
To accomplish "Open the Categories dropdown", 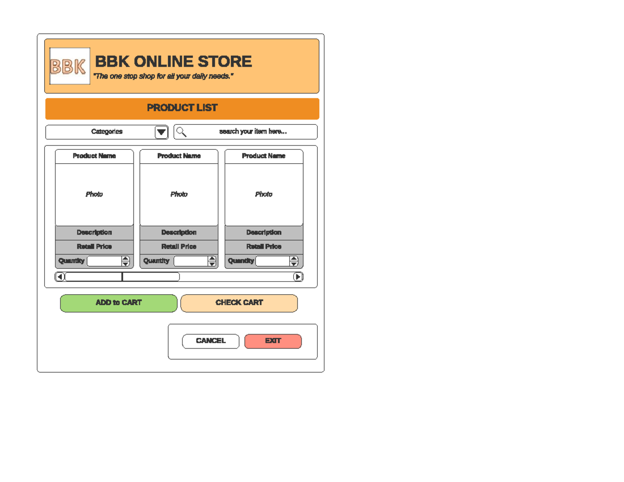I will coord(107,132).
